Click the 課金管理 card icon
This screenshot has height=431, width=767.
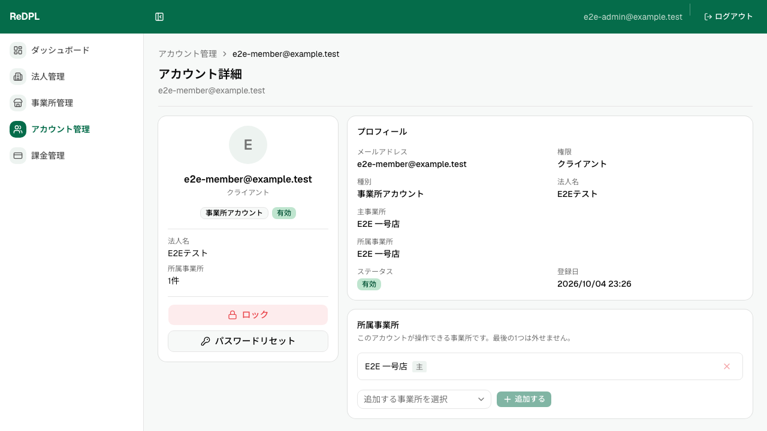(x=18, y=156)
